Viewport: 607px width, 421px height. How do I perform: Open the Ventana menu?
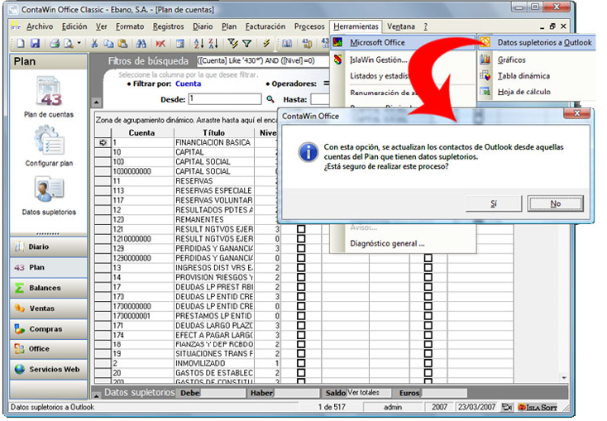(x=400, y=26)
